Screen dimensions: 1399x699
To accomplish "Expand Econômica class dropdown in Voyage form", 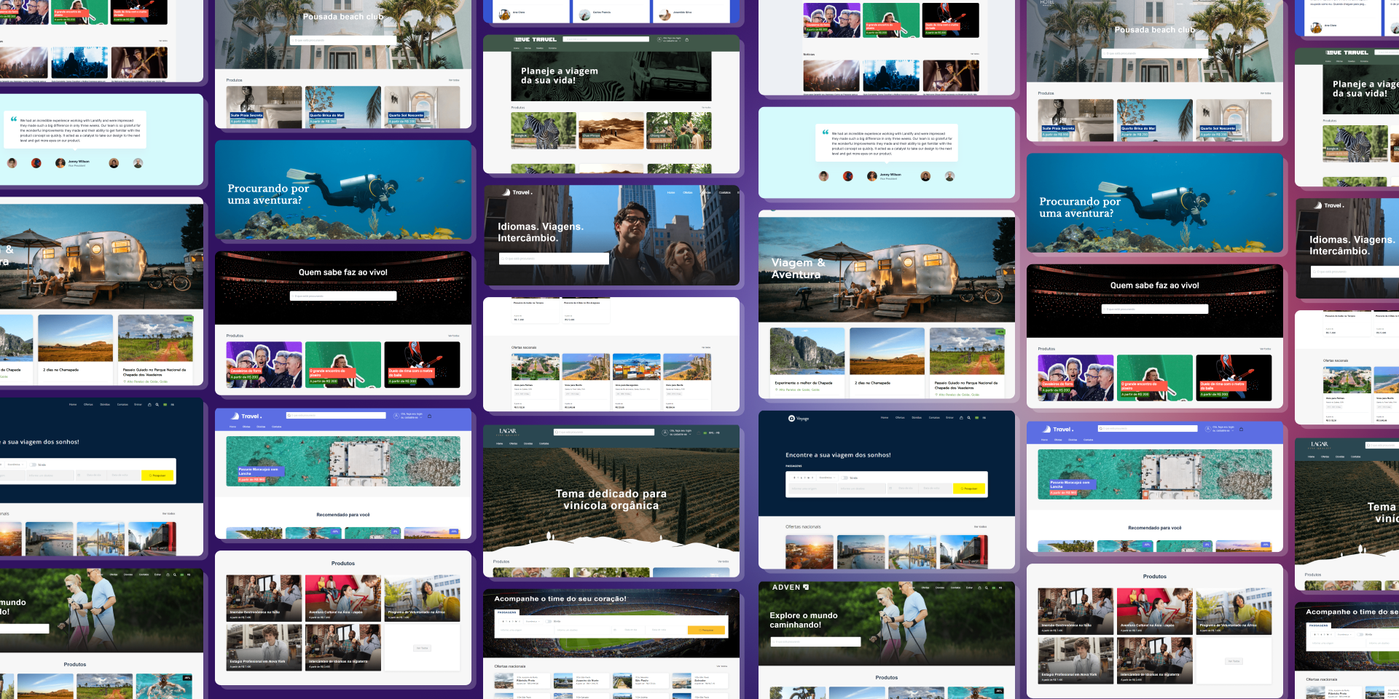I will pos(826,478).
